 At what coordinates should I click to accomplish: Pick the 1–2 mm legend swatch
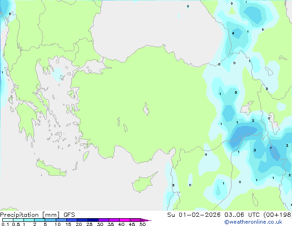coord(29,220)
